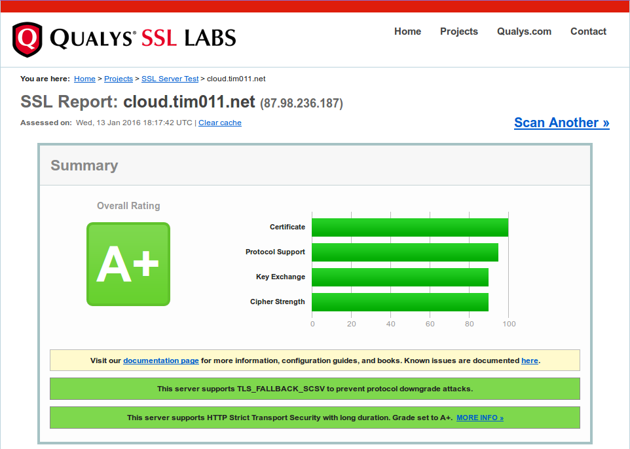The width and height of the screenshot is (630, 449).
Task: Go to Qualys.com from top navigation
Action: pos(524,31)
